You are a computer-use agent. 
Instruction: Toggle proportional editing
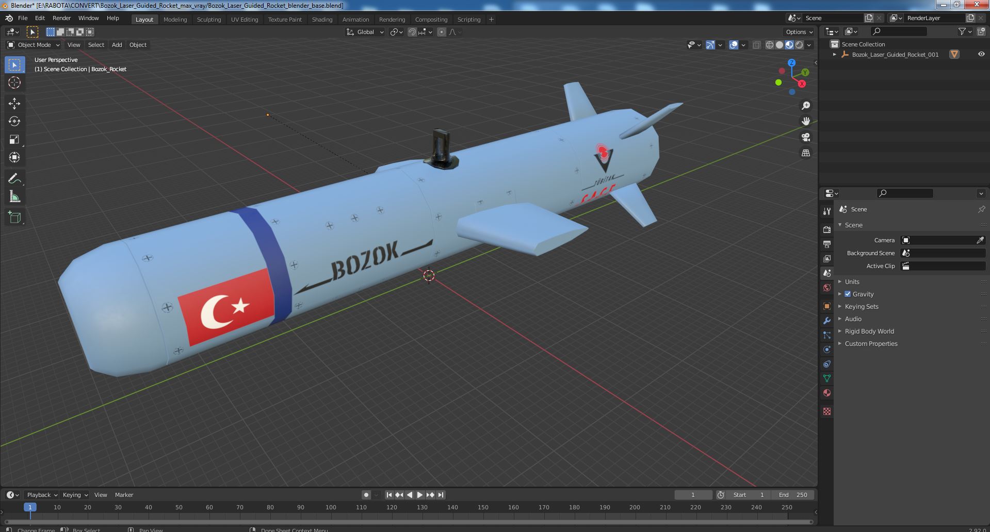tap(442, 32)
